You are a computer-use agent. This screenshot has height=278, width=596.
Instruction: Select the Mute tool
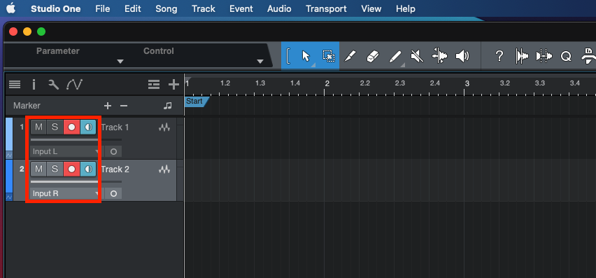417,57
